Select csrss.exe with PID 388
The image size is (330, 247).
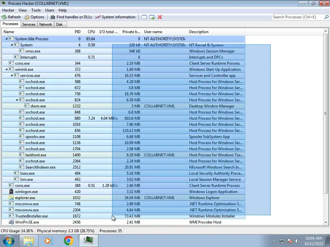(x=123, y=186)
